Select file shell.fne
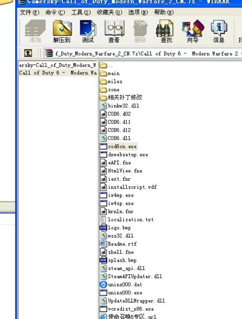Viewport: 242px width, 319px height. tap(117, 252)
